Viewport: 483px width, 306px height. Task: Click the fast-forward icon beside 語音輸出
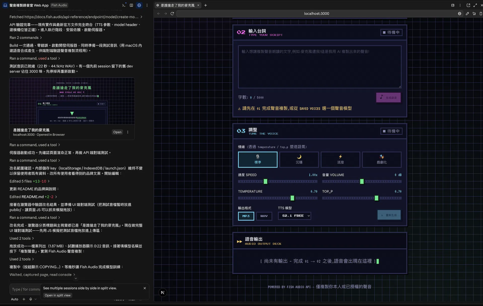(239, 242)
